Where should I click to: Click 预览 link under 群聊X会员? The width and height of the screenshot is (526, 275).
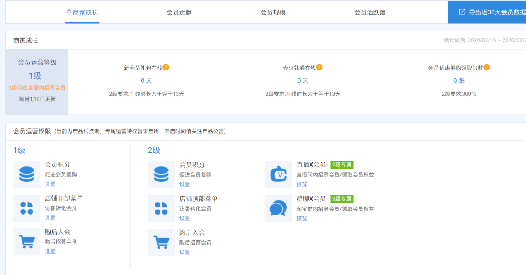(x=302, y=218)
